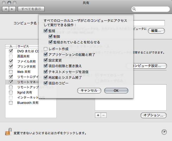Click the back arrow in the toolbar
The width and height of the screenshot is (172, 141).
[6, 9]
